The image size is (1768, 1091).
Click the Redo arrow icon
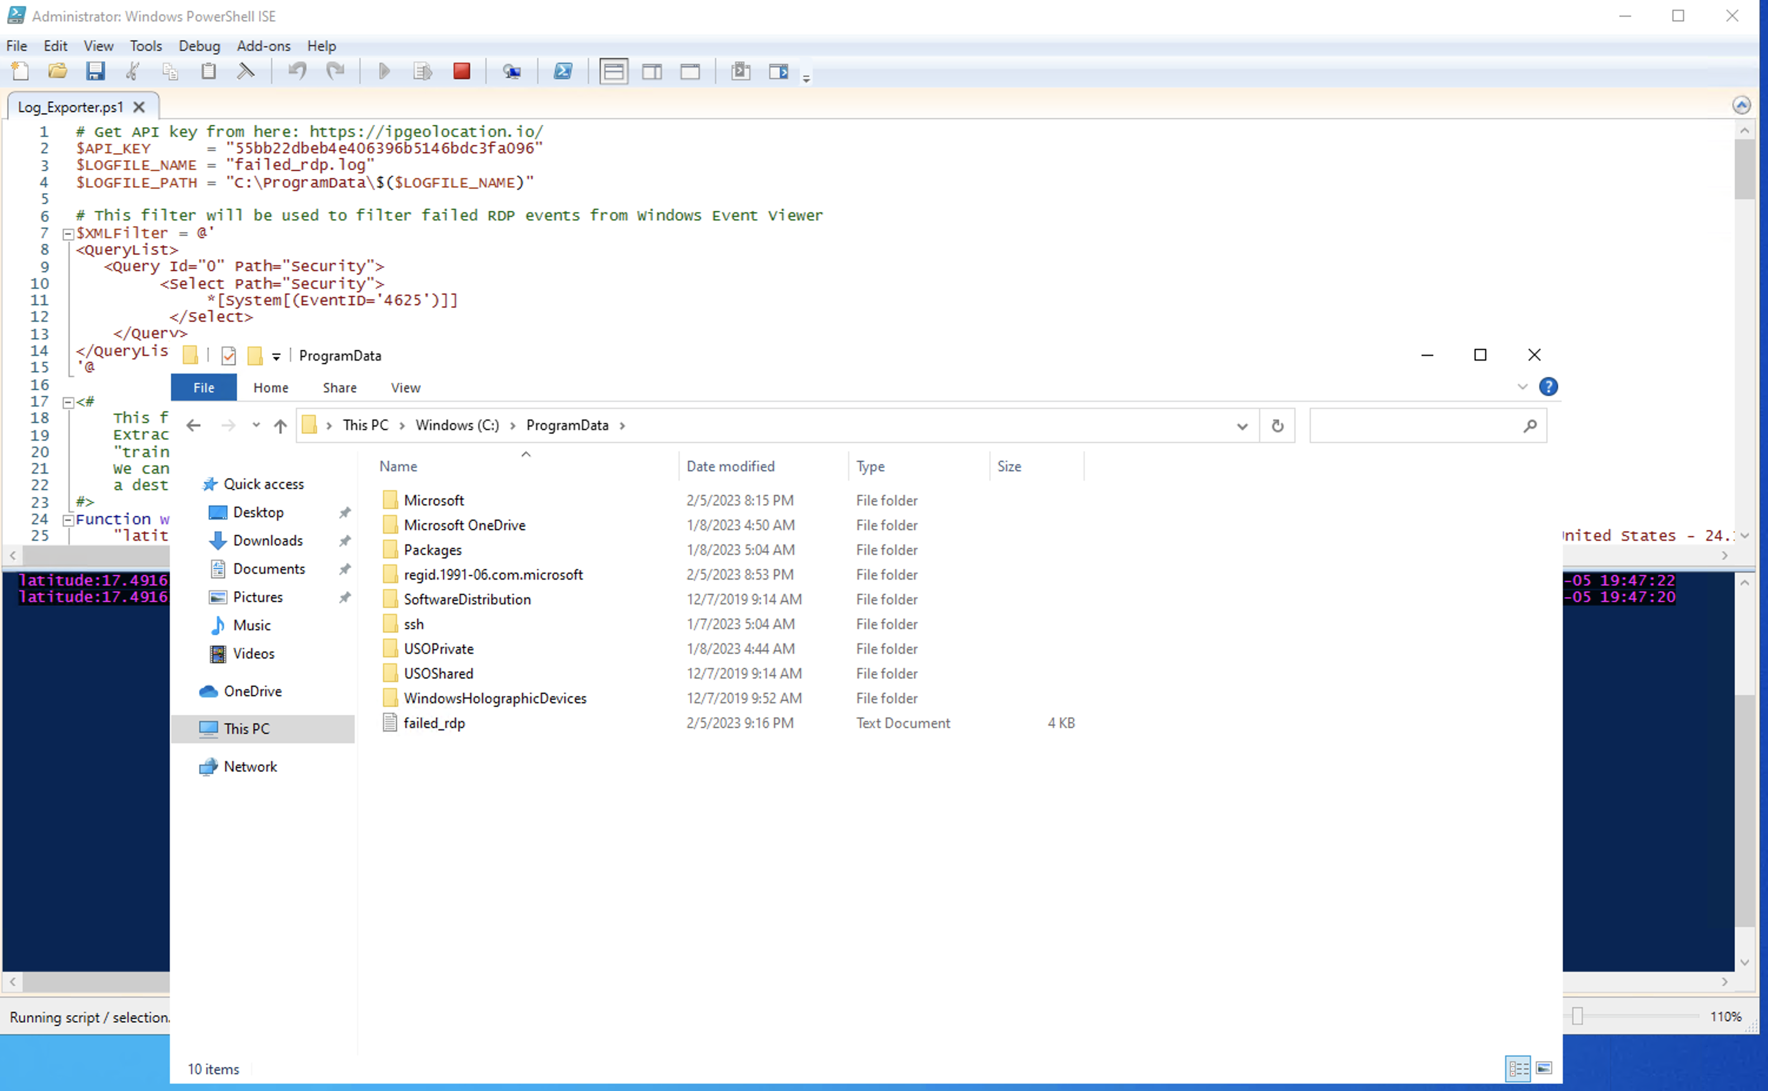pyautogui.click(x=336, y=71)
